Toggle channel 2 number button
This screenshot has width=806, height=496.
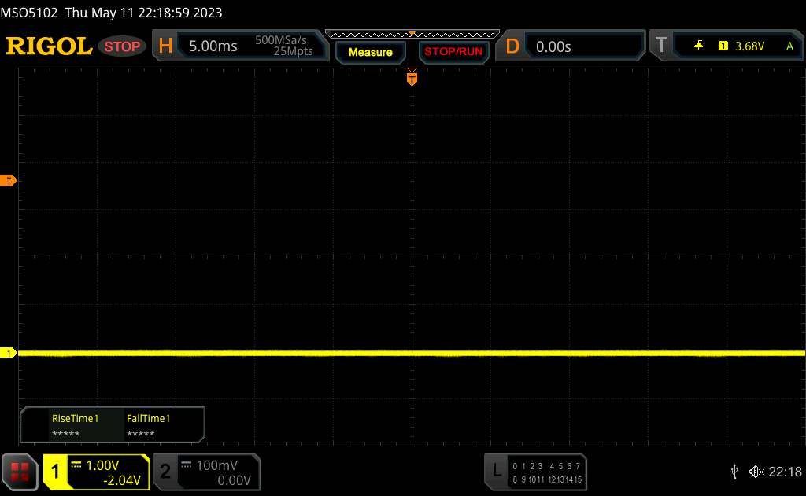click(165, 472)
